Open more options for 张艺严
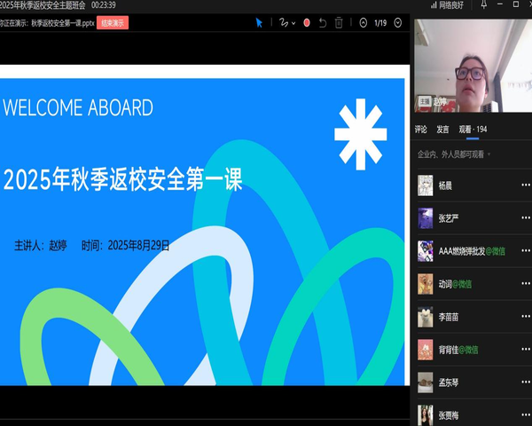This screenshot has height=426, width=532. tap(525, 218)
